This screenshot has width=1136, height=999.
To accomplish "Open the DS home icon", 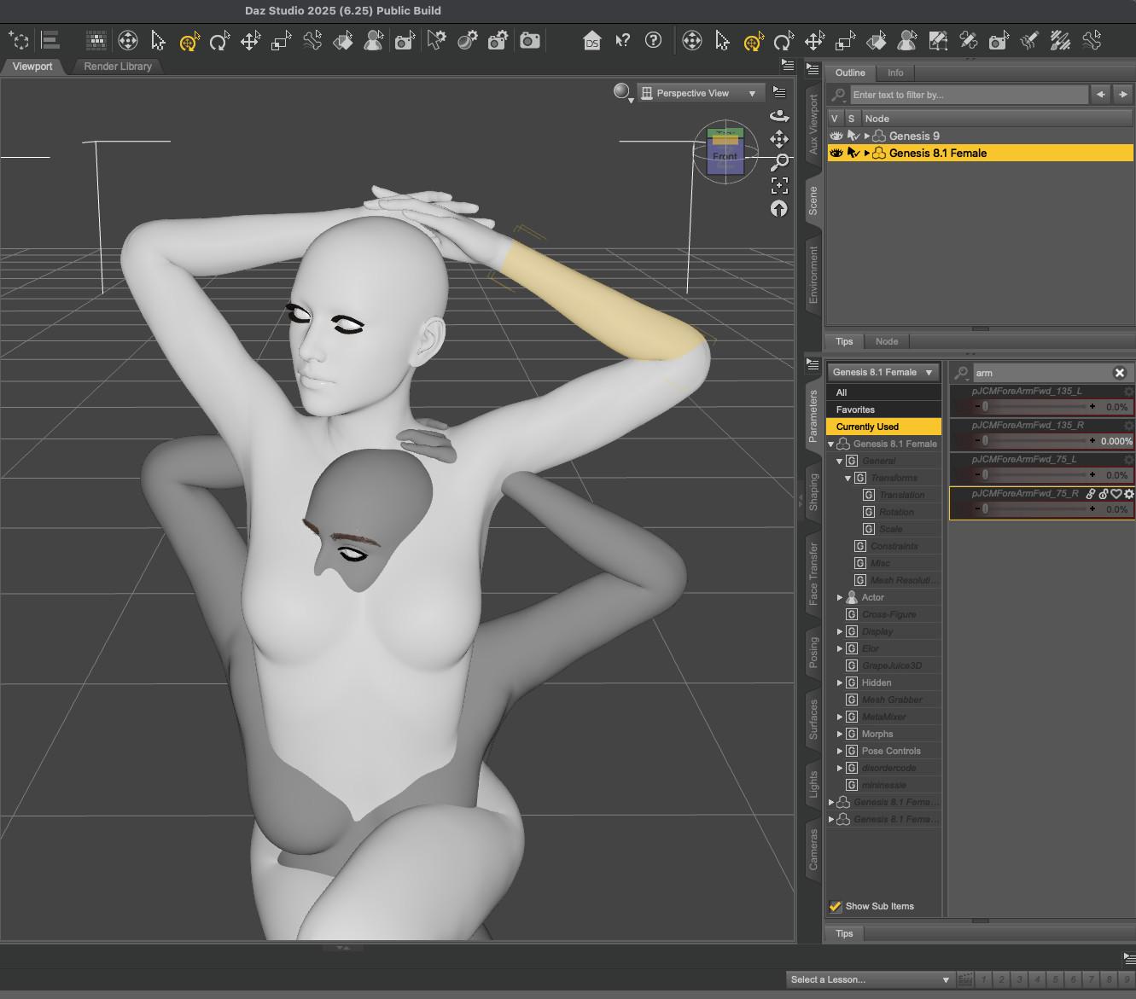I will click(591, 41).
